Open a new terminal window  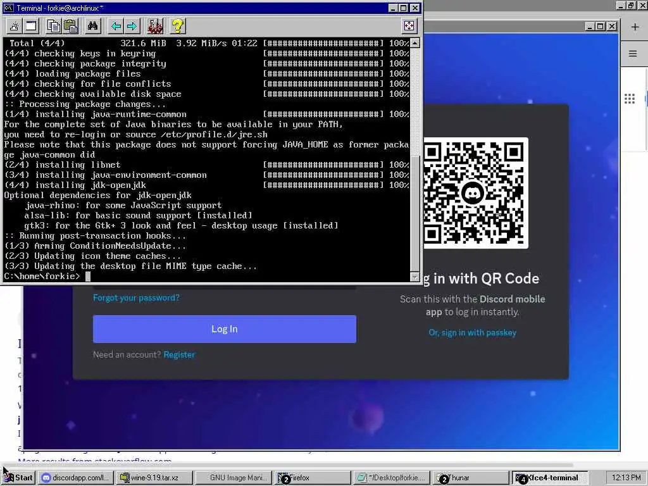(32, 27)
